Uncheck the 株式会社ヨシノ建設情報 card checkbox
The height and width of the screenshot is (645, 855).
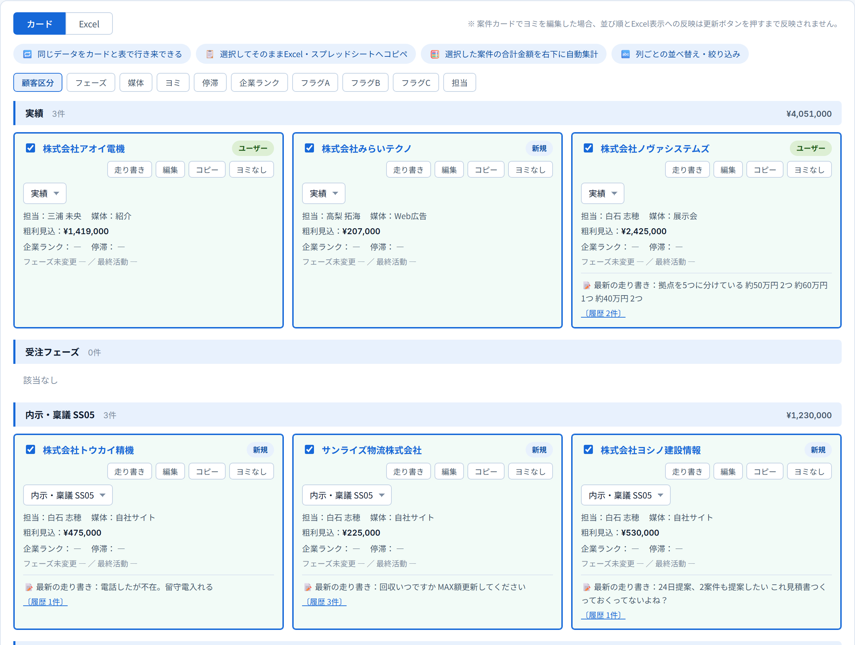coord(588,450)
